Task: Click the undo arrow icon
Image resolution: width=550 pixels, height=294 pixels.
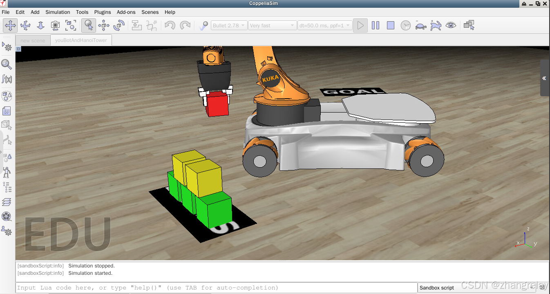Action: [x=170, y=25]
